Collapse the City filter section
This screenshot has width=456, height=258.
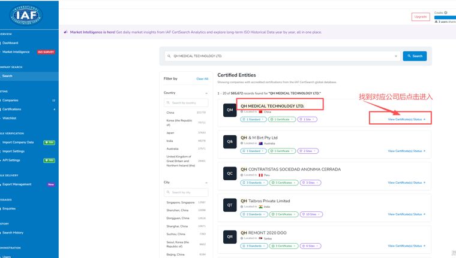pyautogui.click(x=206, y=183)
